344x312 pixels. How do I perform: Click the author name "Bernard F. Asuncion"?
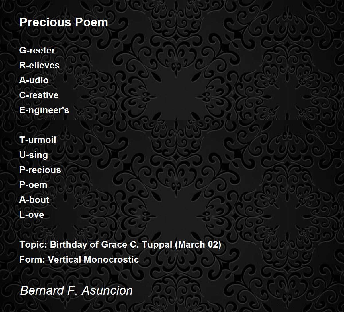[76, 290]
